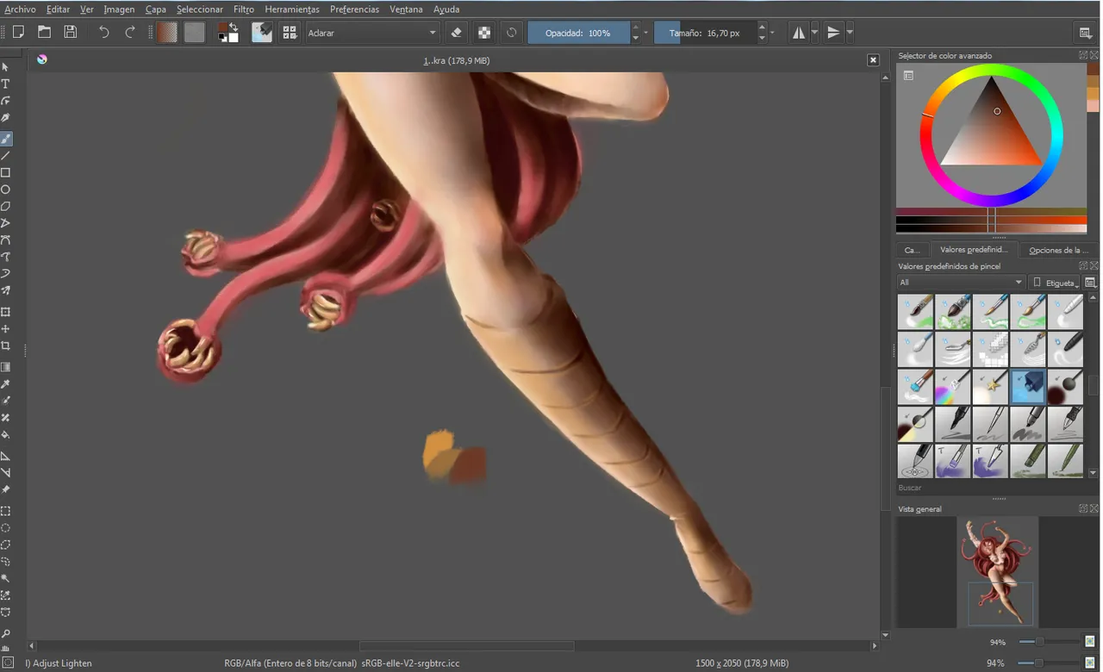
Task: Toggle horizontal mirror painting
Action: pos(798,33)
